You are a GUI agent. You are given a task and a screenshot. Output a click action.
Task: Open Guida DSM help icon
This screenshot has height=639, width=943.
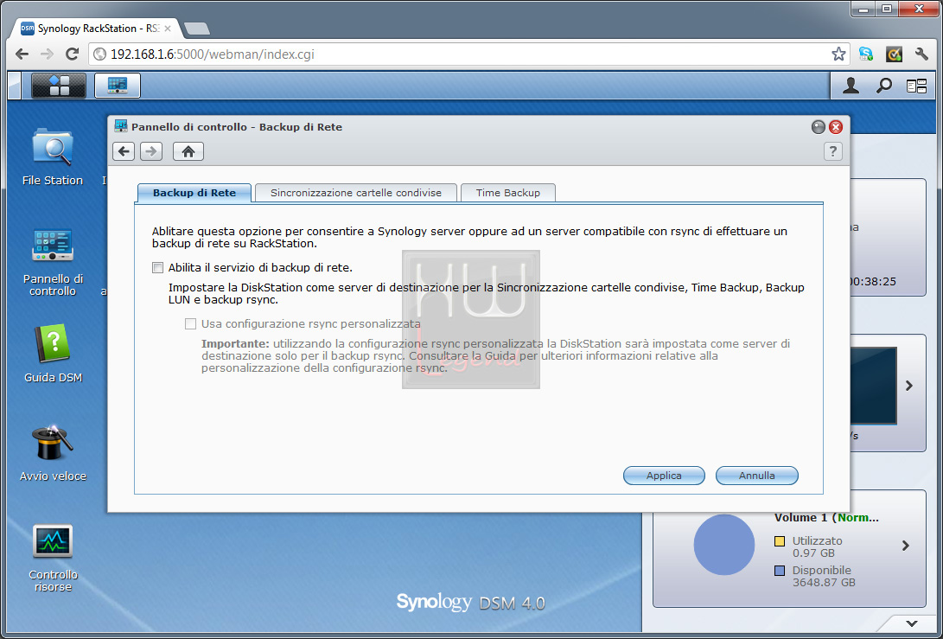53,353
